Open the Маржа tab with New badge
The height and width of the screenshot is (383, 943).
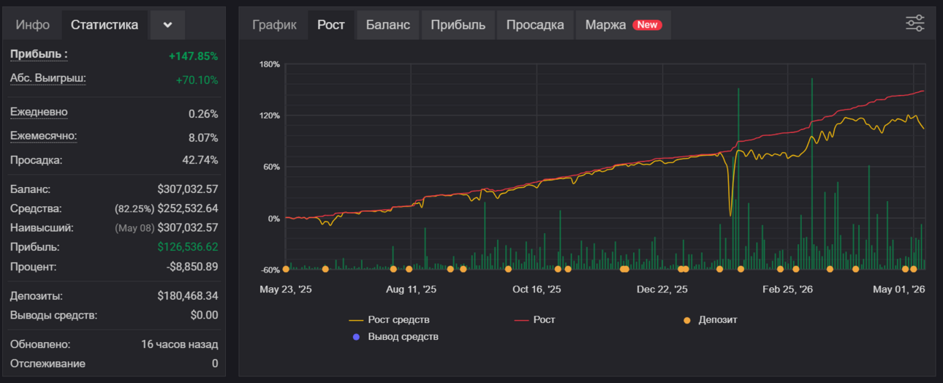point(624,25)
